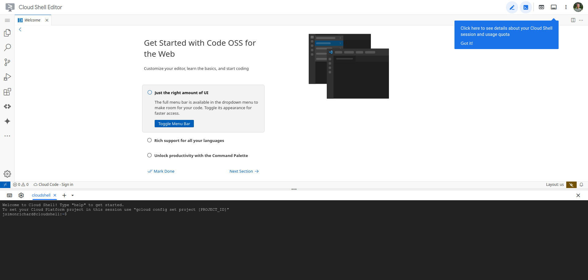Click the session information icon
588x280 pixels.
coord(554,7)
